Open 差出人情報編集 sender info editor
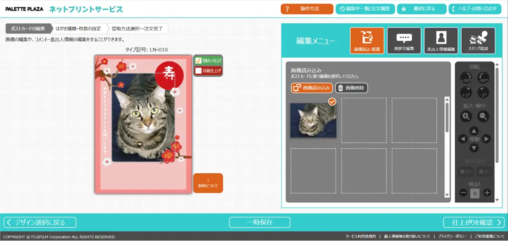 [441, 41]
